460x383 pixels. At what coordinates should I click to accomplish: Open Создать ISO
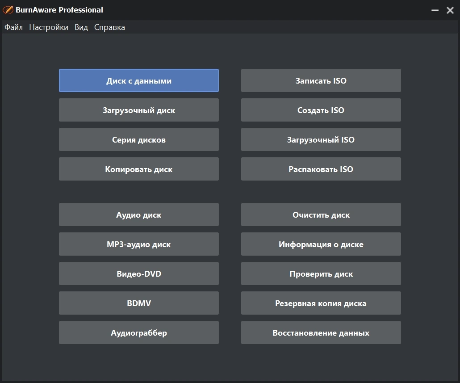point(321,110)
